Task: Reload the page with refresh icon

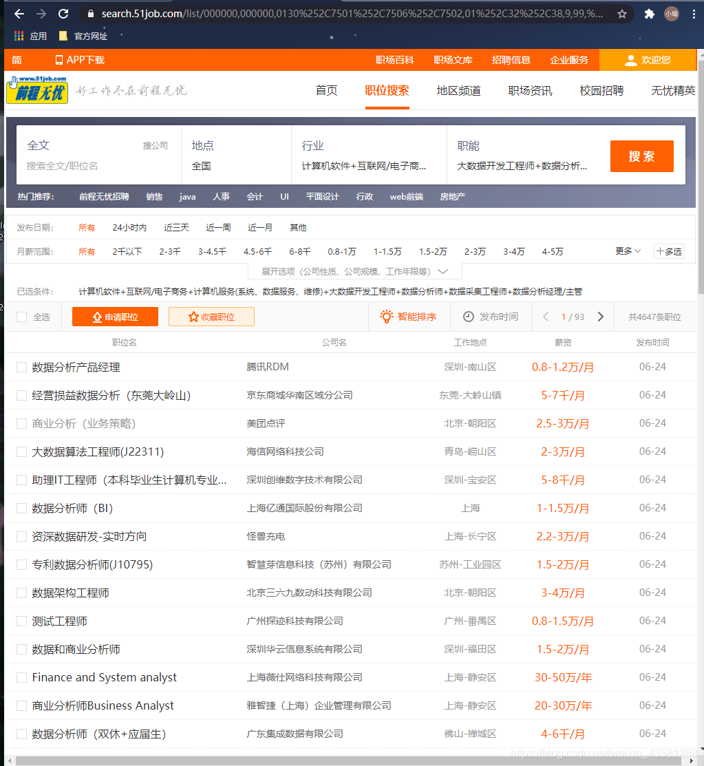Action: point(63,14)
